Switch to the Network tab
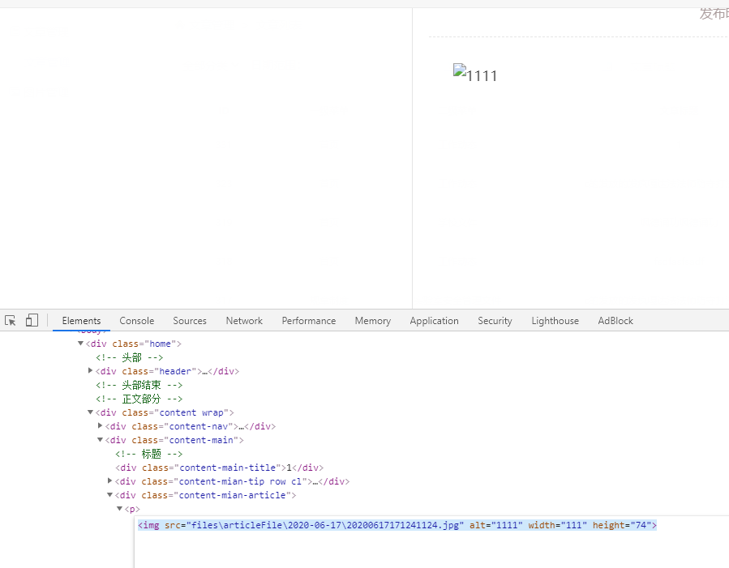Image resolution: width=729 pixels, height=568 pixels. point(243,320)
